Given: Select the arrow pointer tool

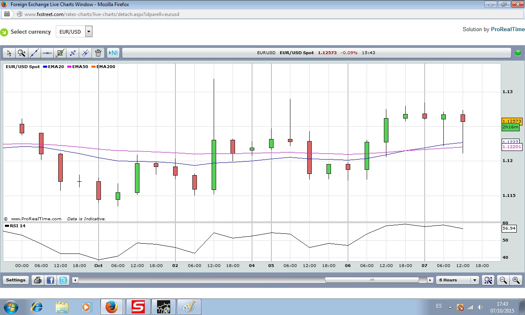Looking at the screenshot, I should coord(9,53).
